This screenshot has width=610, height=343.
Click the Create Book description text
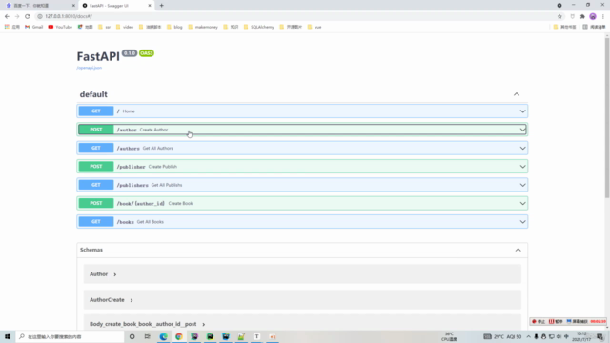(x=180, y=203)
